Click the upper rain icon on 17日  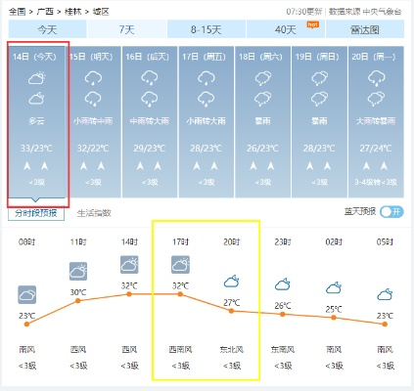(x=207, y=78)
